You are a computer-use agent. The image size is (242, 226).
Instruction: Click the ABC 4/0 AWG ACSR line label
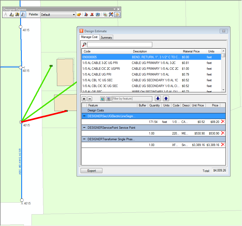20,162
